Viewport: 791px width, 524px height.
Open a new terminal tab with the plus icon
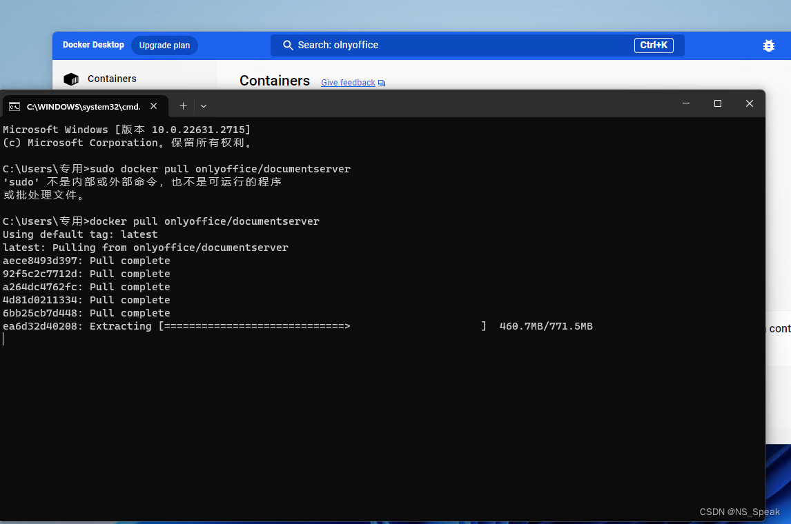[x=183, y=106]
